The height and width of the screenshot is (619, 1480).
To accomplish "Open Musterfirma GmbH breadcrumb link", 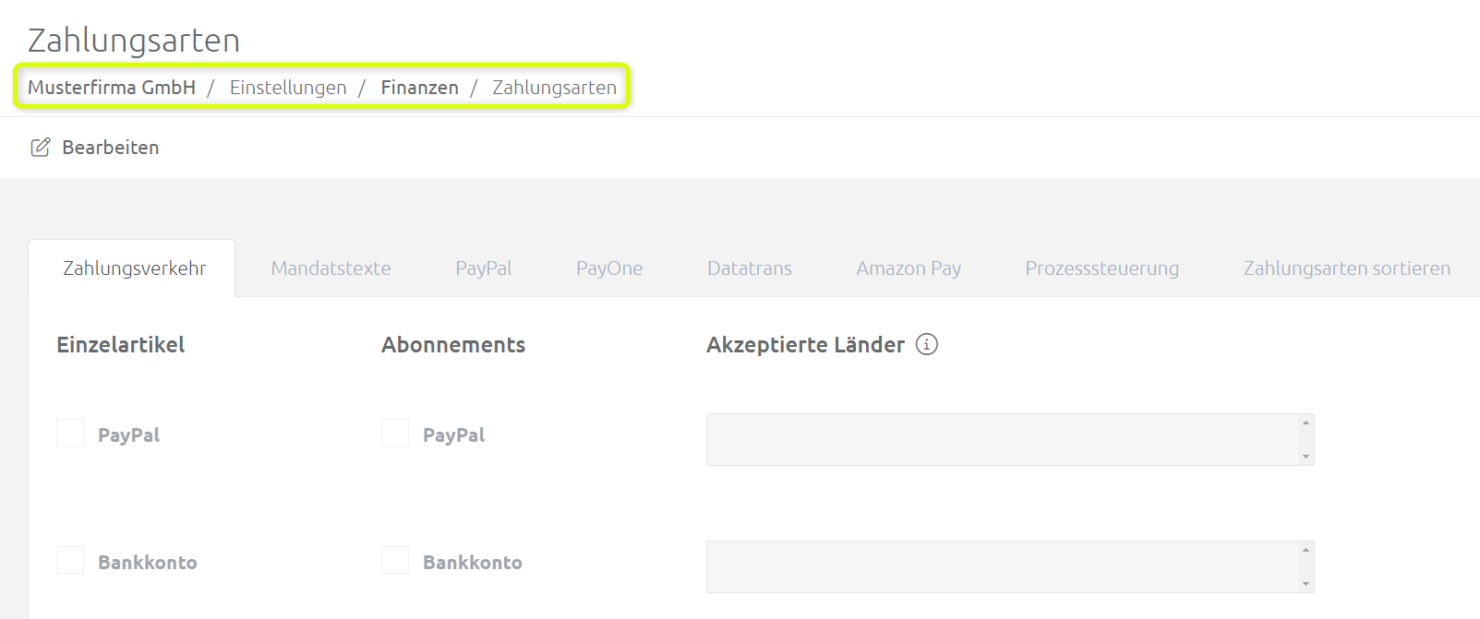I will (x=112, y=88).
